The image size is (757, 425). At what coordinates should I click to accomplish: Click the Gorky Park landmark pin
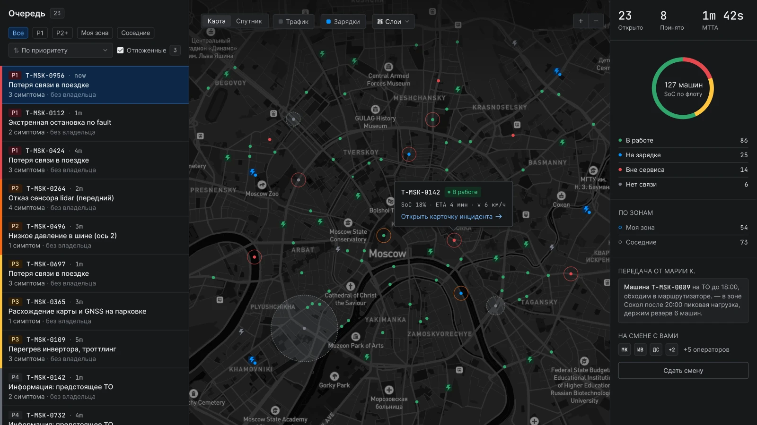click(334, 376)
